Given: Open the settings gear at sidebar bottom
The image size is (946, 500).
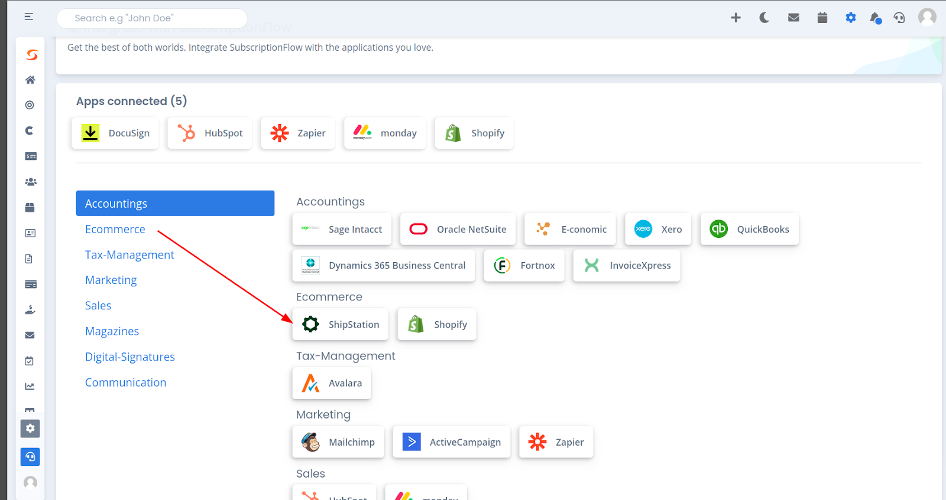Looking at the screenshot, I should (x=30, y=429).
